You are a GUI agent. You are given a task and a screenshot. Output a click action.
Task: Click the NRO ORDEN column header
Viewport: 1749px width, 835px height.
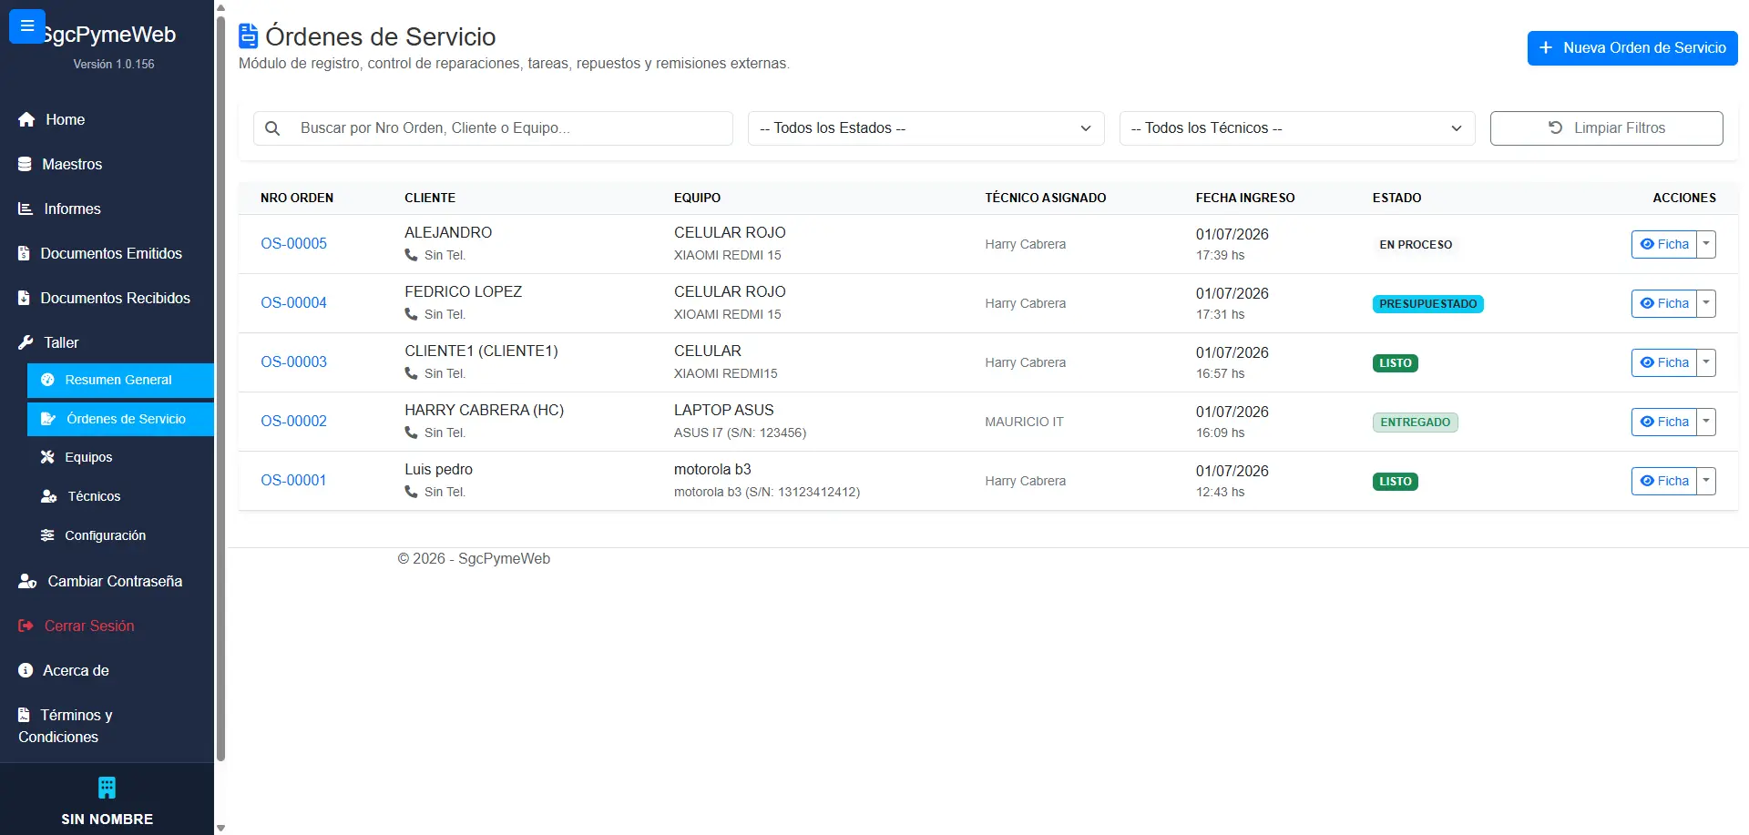[297, 198]
